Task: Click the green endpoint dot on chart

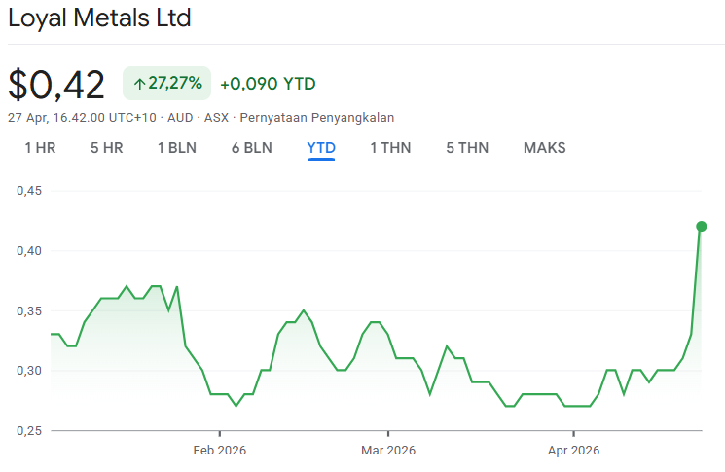Action: pyautogui.click(x=701, y=226)
